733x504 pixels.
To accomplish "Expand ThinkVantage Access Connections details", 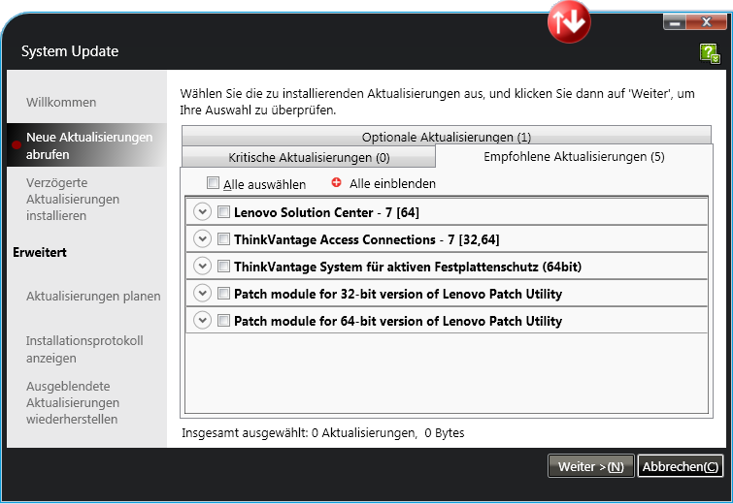I will [202, 239].
